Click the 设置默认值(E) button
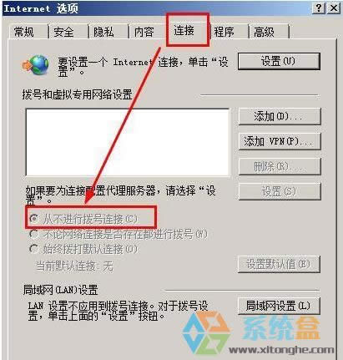343x360 pixels. click(279, 264)
